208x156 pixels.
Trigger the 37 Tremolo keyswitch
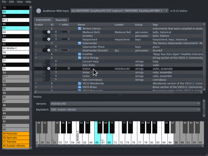(x=16, y=142)
